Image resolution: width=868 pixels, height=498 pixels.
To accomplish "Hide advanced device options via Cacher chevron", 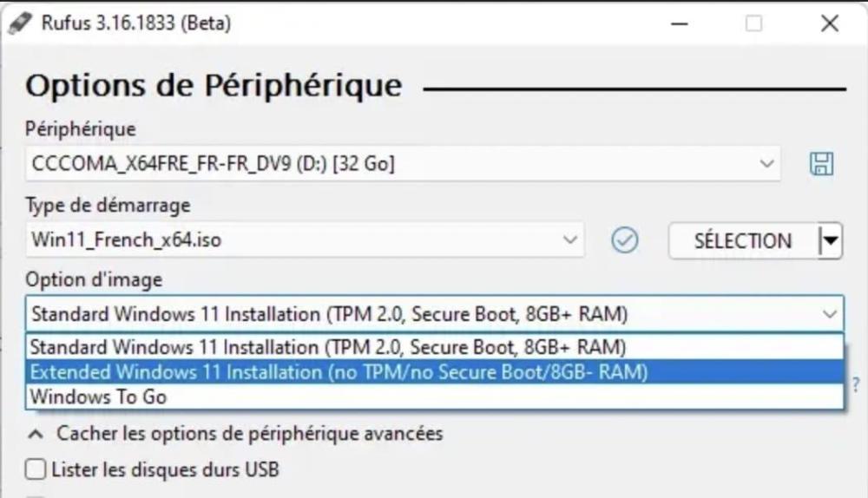I will click(36, 433).
